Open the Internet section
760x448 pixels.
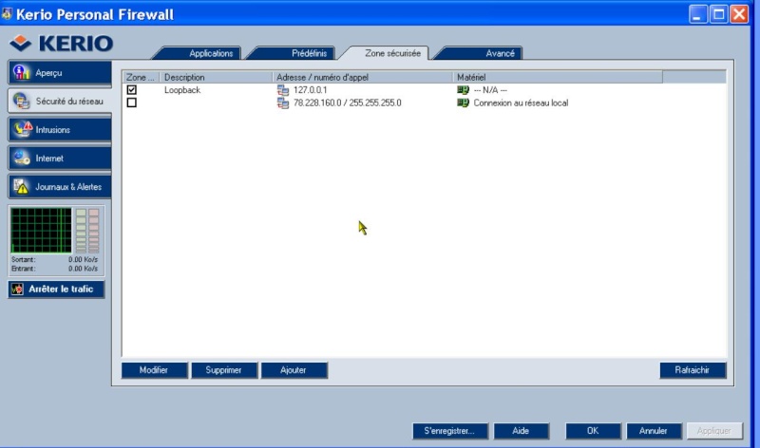(x=60, y=158)
